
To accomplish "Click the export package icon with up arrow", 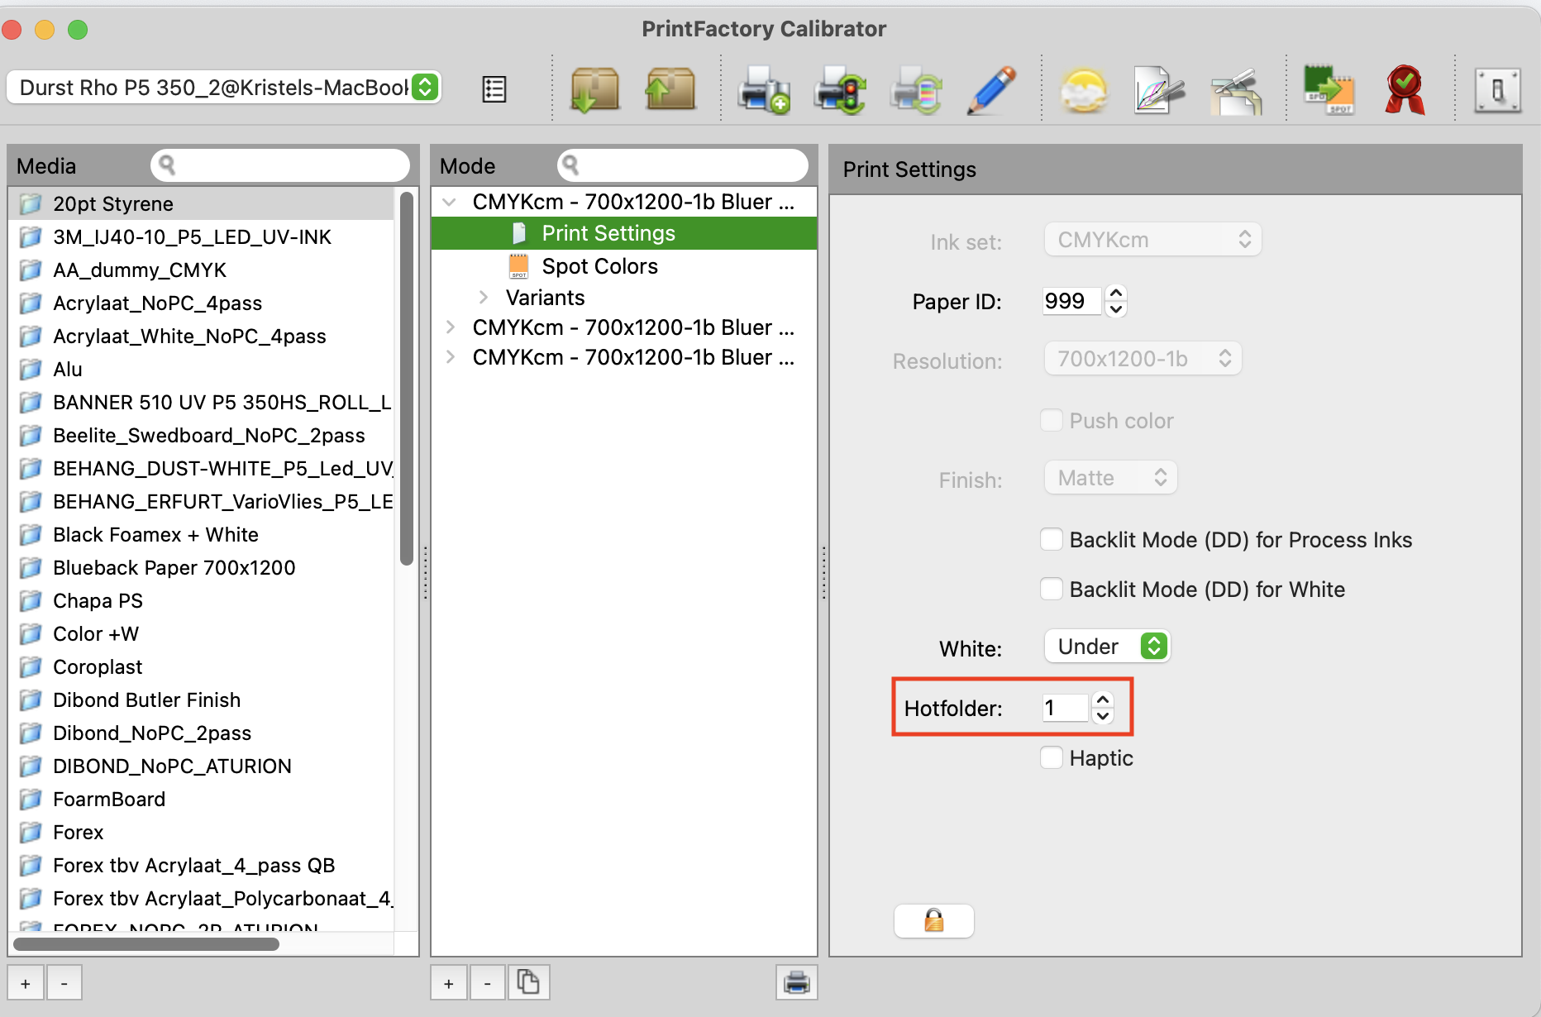I will pos(670,89).
